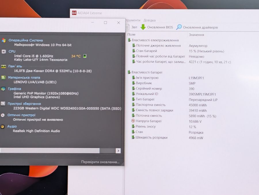The width and height of the screenshot is (259, 195).
Task: Click the Поле column header
Action: tap(131, 34)
